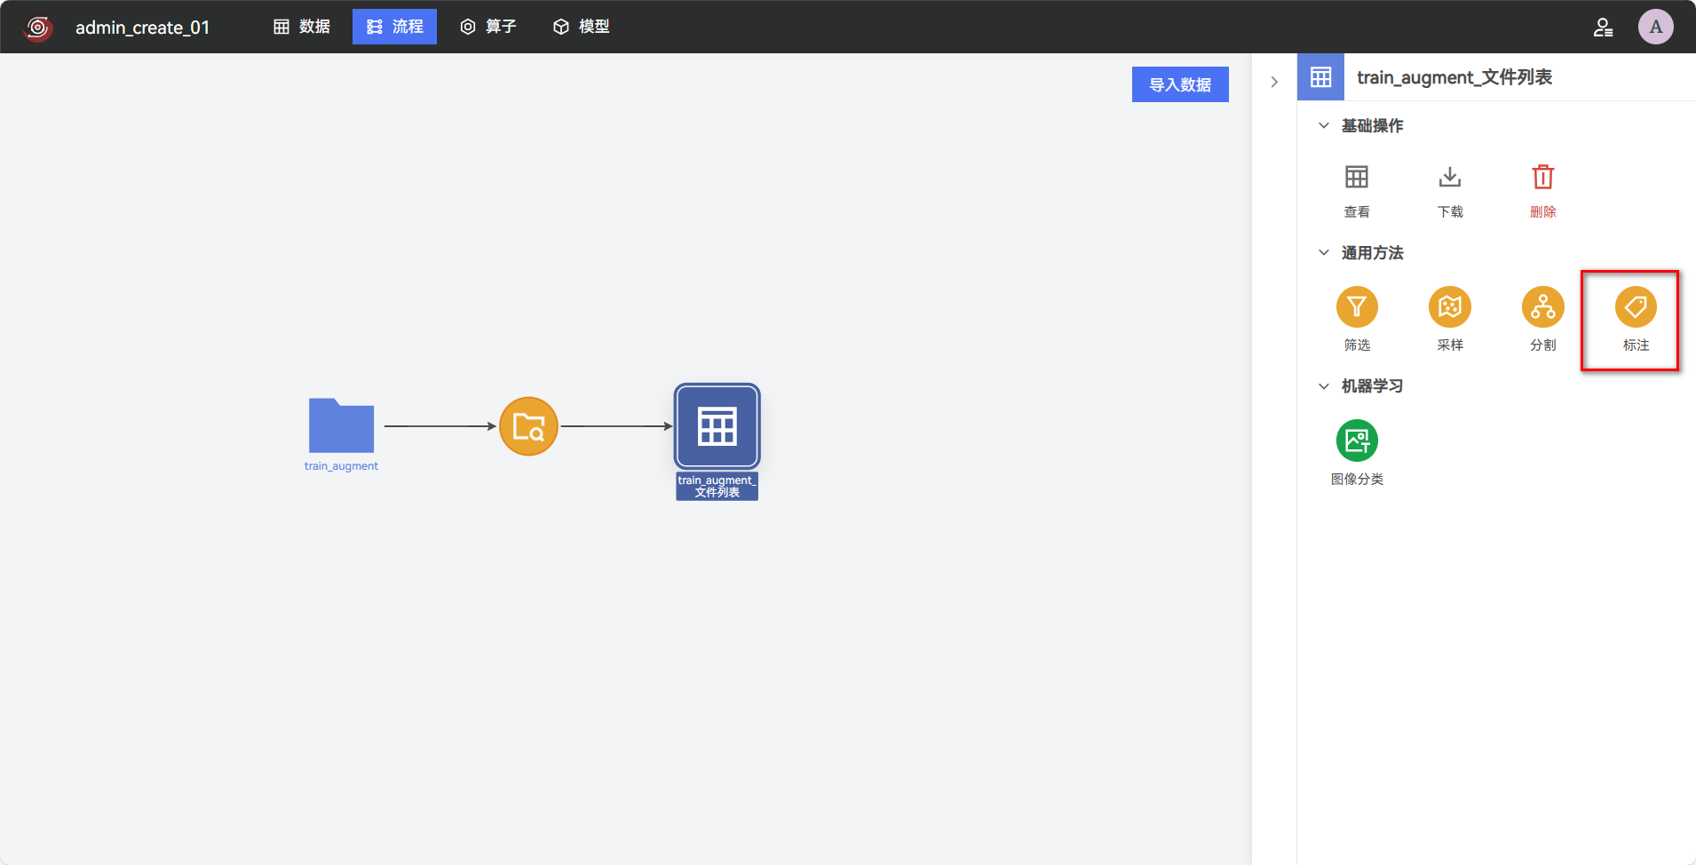Select the 采样 sampling icon

pyautogui.click(x=1450, y=307)
